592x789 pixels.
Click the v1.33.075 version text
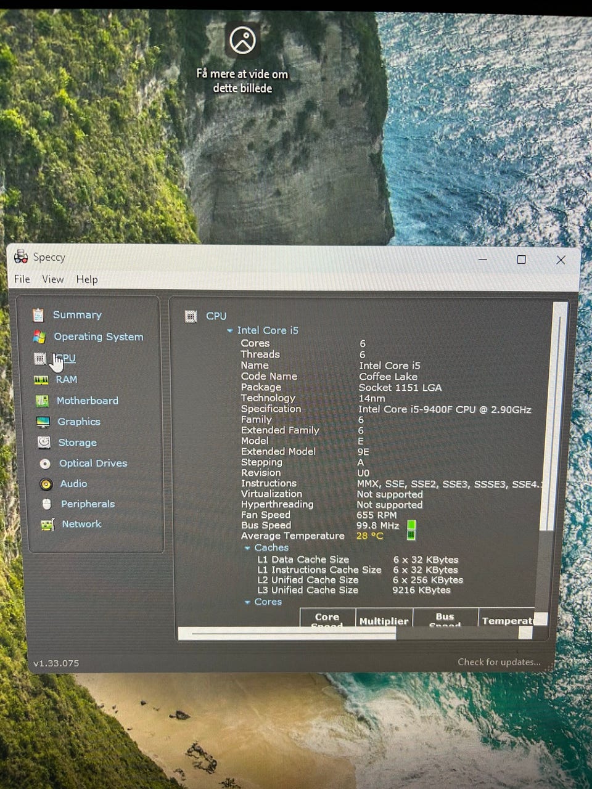[x=56, y=663]
